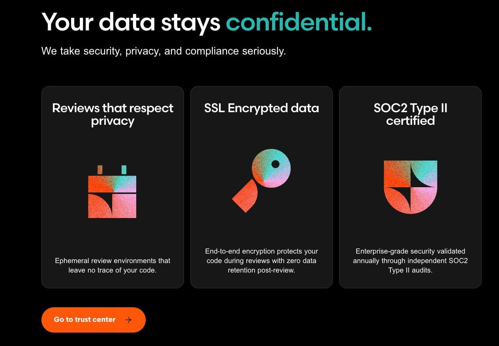The height and width of the screenshot is (346, 499).
Task: Click the arrow icon in trust center button
Action: coord(128,320)
